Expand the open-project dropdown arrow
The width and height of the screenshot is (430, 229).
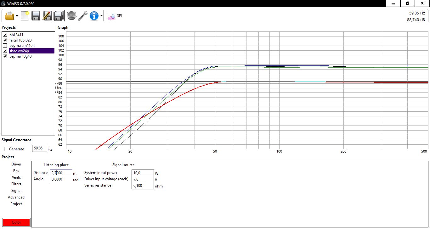point(17,16)
